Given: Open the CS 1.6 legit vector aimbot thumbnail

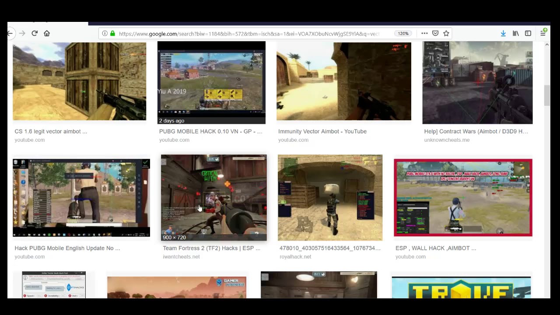Looking at the screenshot, I should (79, 81).
